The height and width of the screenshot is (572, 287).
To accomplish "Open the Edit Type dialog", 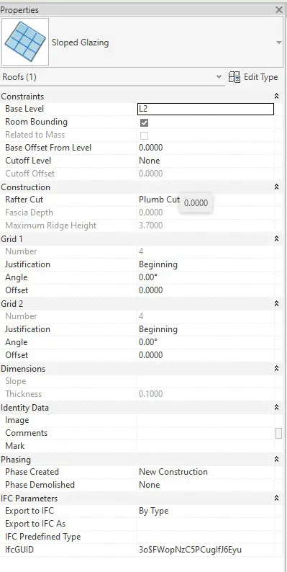I will (x=253, y=77).
